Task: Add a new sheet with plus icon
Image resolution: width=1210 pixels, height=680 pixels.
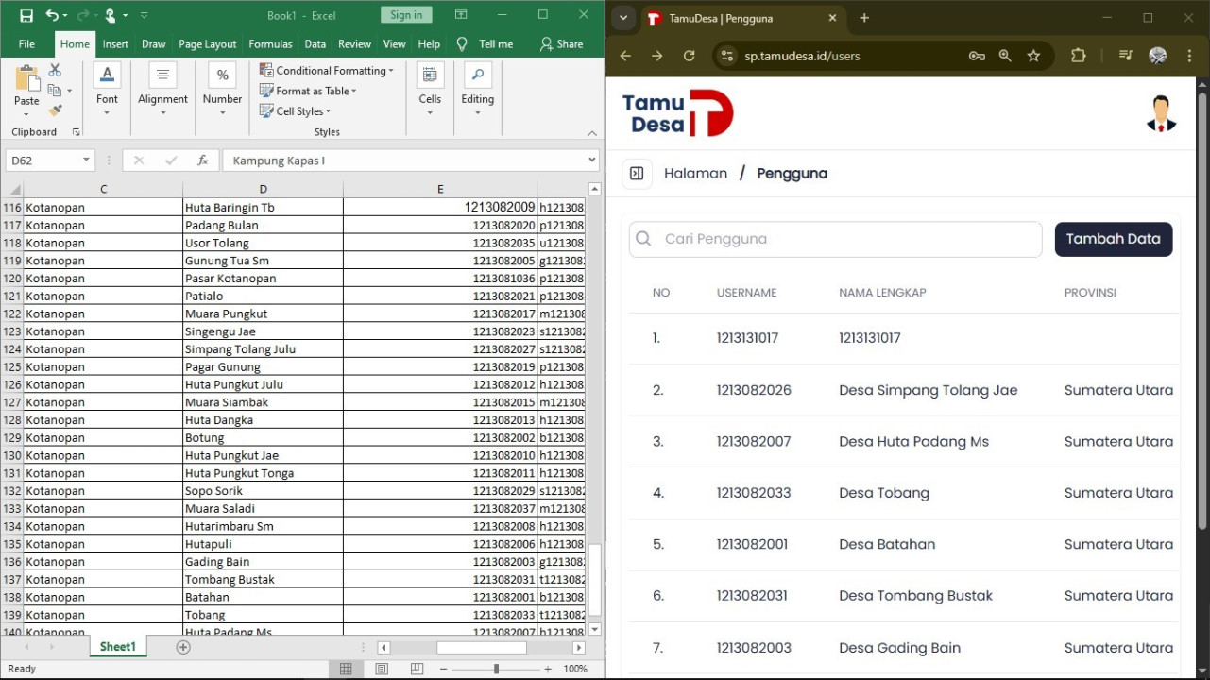Action: tap(183, 647)
